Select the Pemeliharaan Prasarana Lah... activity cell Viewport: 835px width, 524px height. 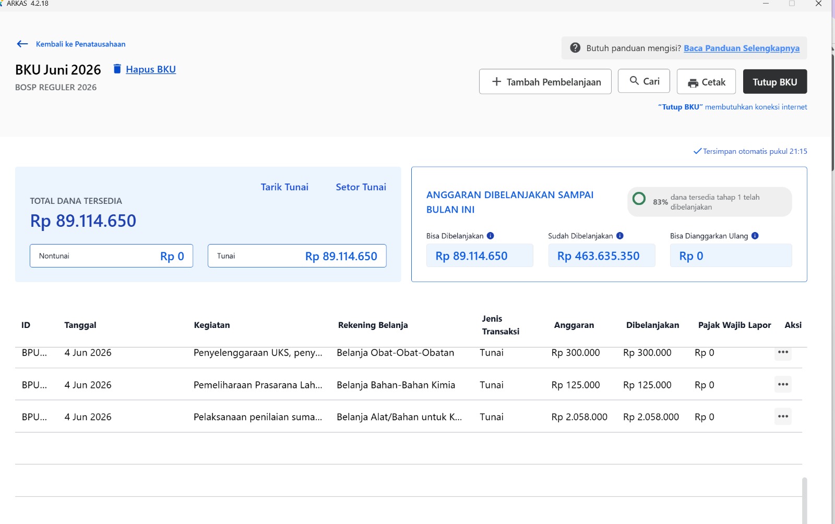[258, 385]
